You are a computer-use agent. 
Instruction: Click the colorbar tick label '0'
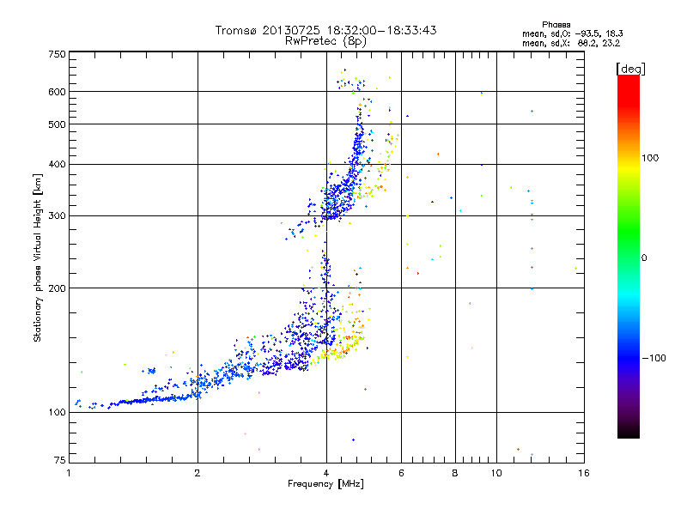644,258
